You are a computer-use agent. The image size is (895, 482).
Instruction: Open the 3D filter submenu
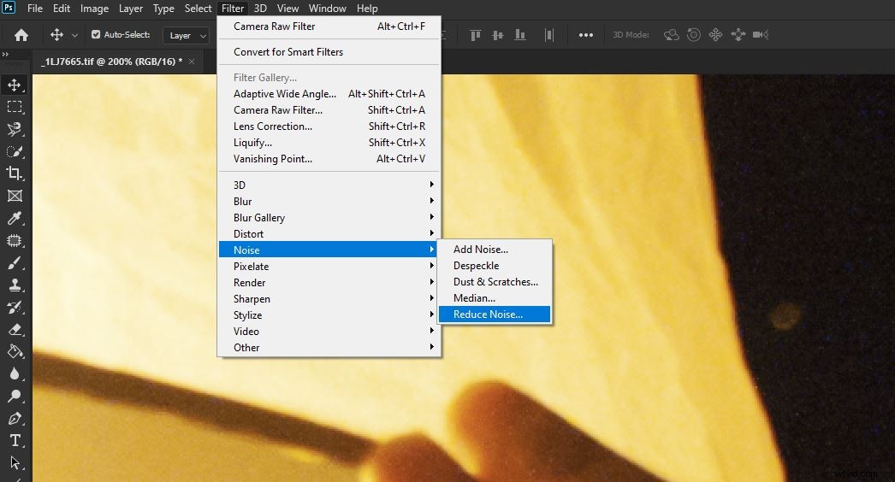click(x=329, y=185)
